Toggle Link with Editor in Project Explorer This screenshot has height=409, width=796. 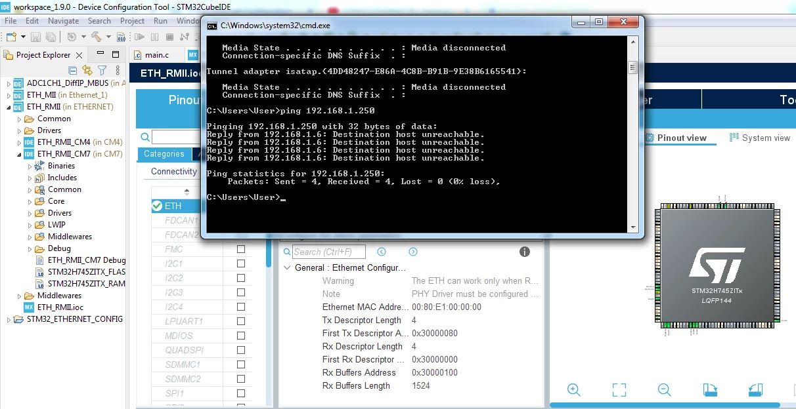[87, 70]
